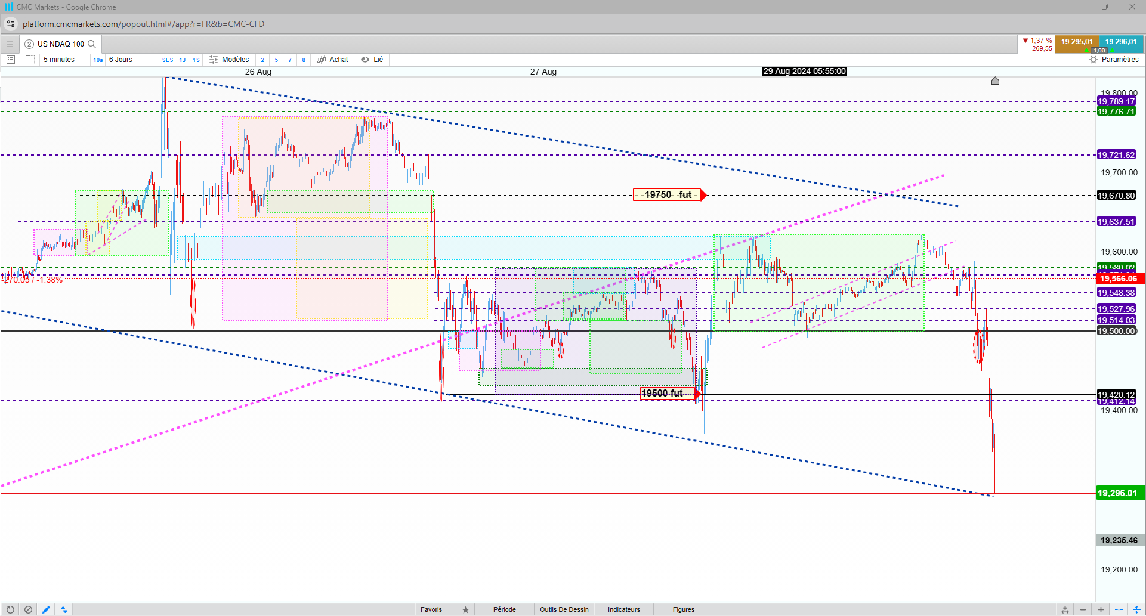Viewport: 1146px width, 616px height.
Task: Zoom in with the plus icon
Action: pyautogui.click(x=1101, y=609)
